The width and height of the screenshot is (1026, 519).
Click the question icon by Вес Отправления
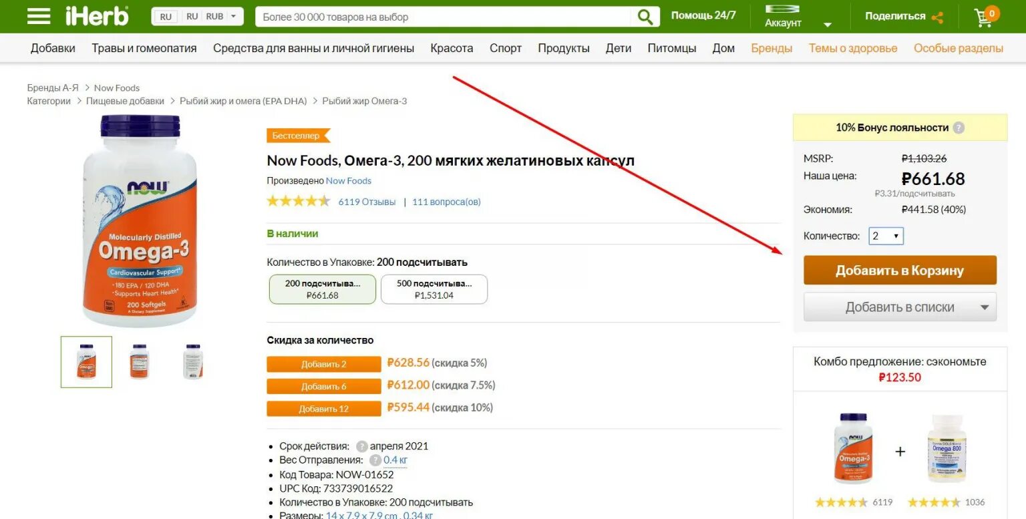[375, 460]
